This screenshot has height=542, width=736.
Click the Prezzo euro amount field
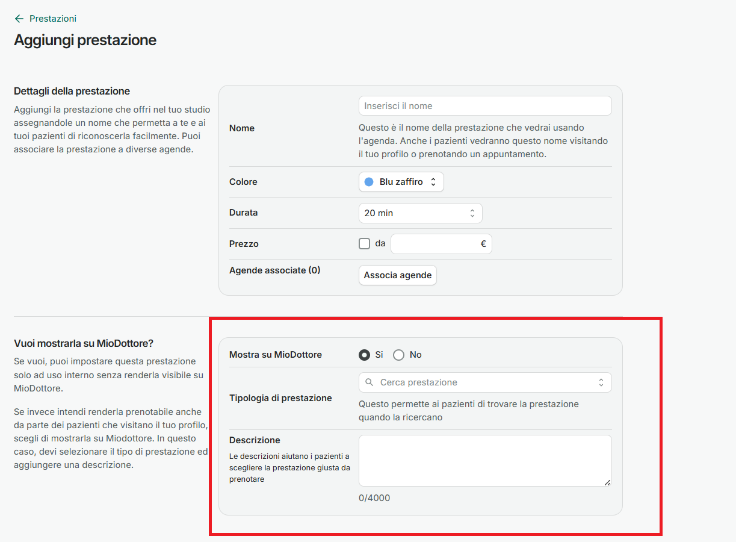(441, 244)
